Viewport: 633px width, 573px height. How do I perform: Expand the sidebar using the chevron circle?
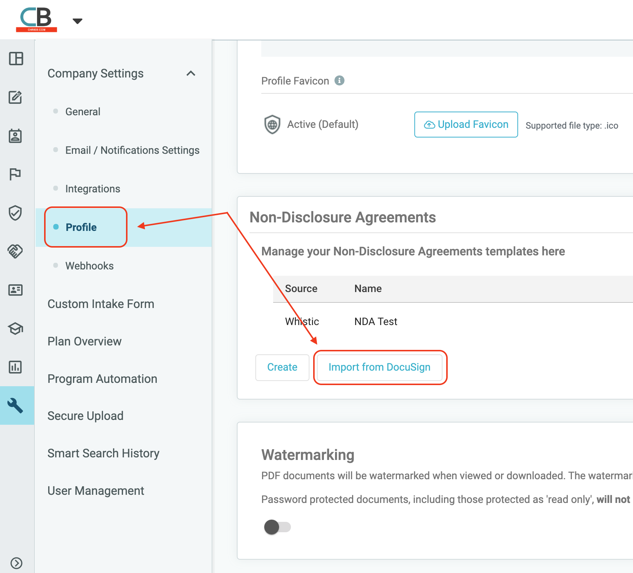tap(16, 563)
